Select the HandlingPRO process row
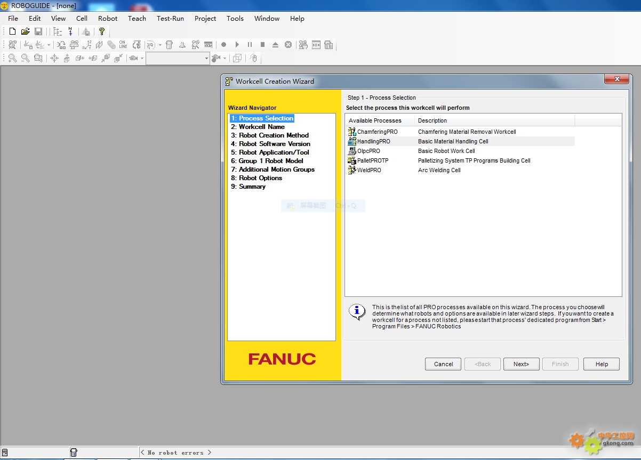This screenshot has width=641, height=460. [461, 141]
